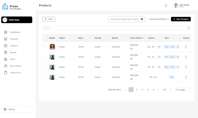Screen dimensions: 198x118
Task: Click the Shein shop round logo
Action: [x=5, y=20]
